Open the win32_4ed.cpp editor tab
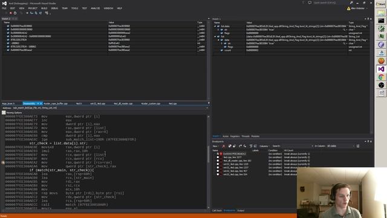Viewport: 387px width, 218px height. point(98,104)
